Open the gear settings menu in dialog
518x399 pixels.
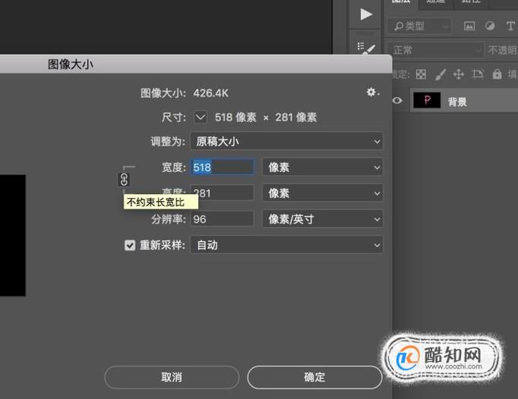tap(373, 92)
